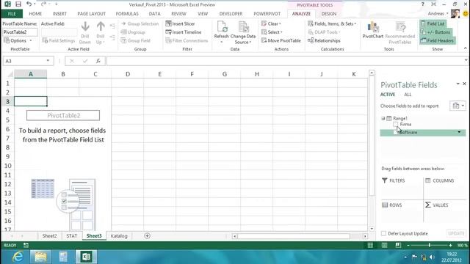
Task: Open Internet Explorer from taskbar
Action: coord(18,257)
